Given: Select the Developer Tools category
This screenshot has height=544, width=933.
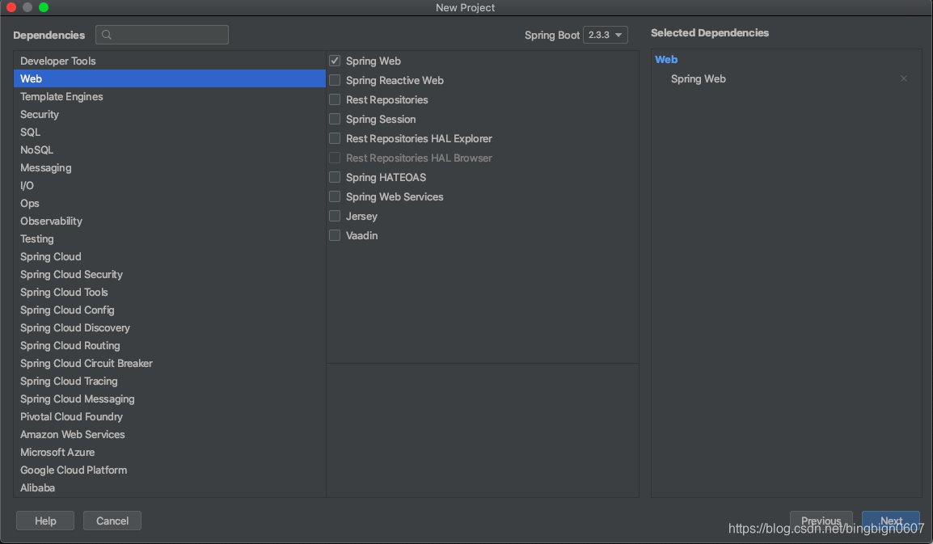Looking at the screenshot, I should 170,61.
